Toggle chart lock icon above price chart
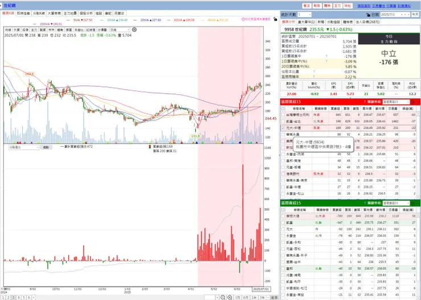 275,19
